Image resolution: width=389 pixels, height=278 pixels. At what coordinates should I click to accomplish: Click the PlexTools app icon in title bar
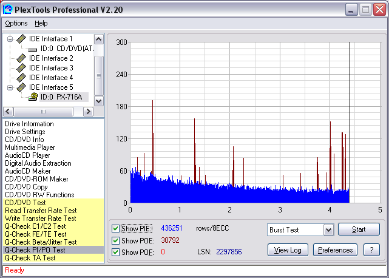(7, 10)
